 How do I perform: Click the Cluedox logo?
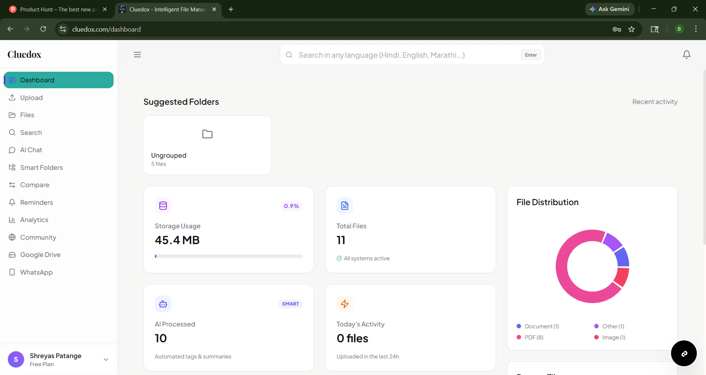coord(24,54)
